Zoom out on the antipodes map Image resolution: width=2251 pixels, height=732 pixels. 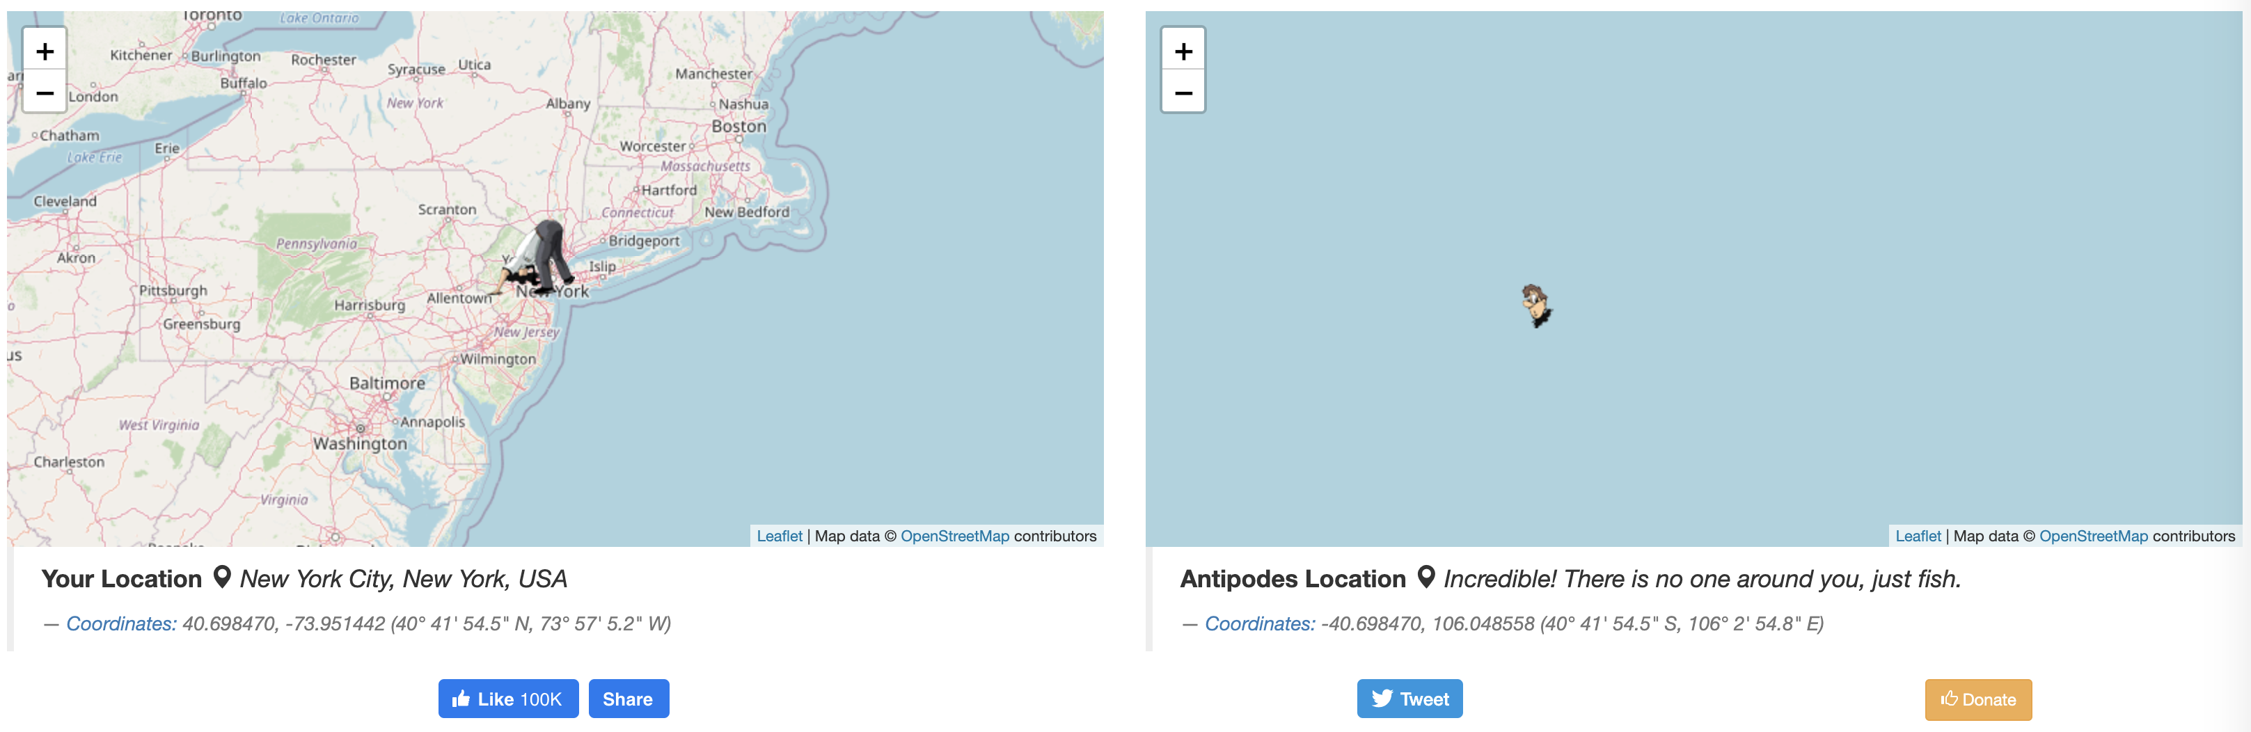point(1183,93)
